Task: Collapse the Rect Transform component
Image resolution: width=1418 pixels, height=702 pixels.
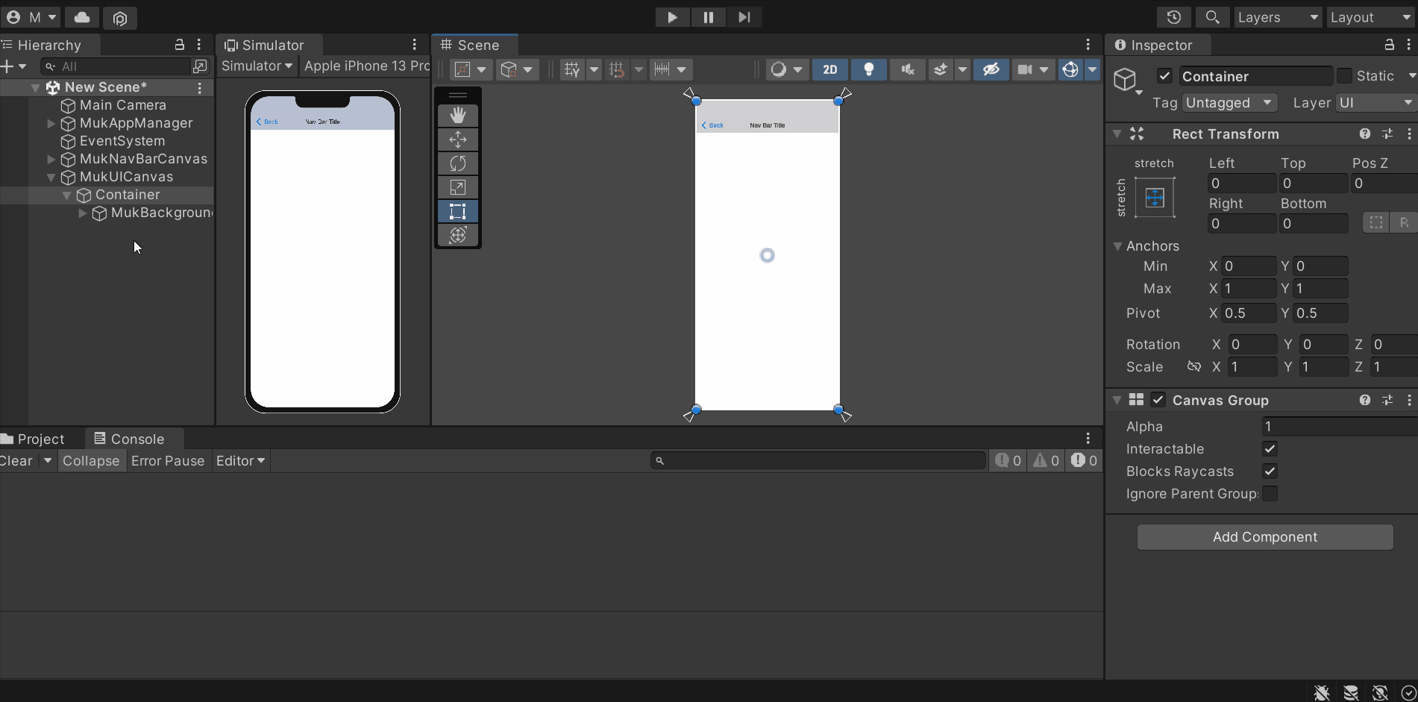Action: pyautogui.click(x=1117, y=134)
